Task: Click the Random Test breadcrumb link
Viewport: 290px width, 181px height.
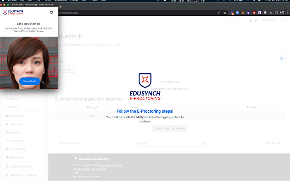Action: pos(105,44)
